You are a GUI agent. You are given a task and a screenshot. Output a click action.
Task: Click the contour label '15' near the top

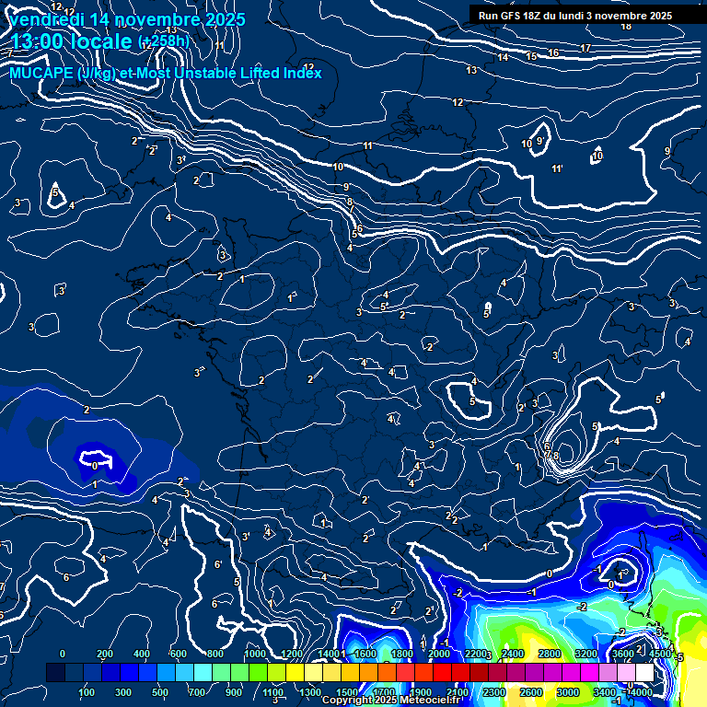(x=531, y=56)
